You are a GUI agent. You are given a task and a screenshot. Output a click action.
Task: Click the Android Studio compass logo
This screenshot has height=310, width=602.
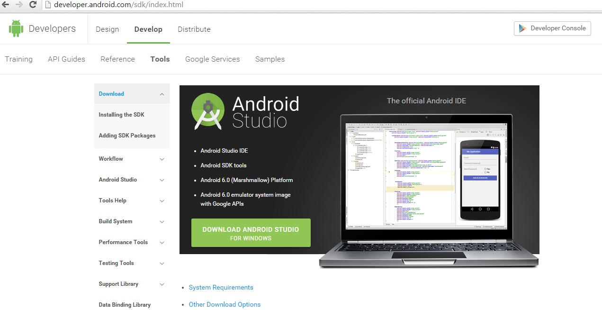(x=207, y=111)
